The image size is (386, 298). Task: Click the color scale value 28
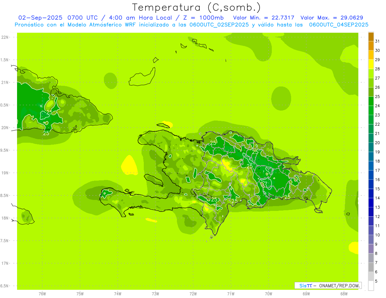pos(377,69)
